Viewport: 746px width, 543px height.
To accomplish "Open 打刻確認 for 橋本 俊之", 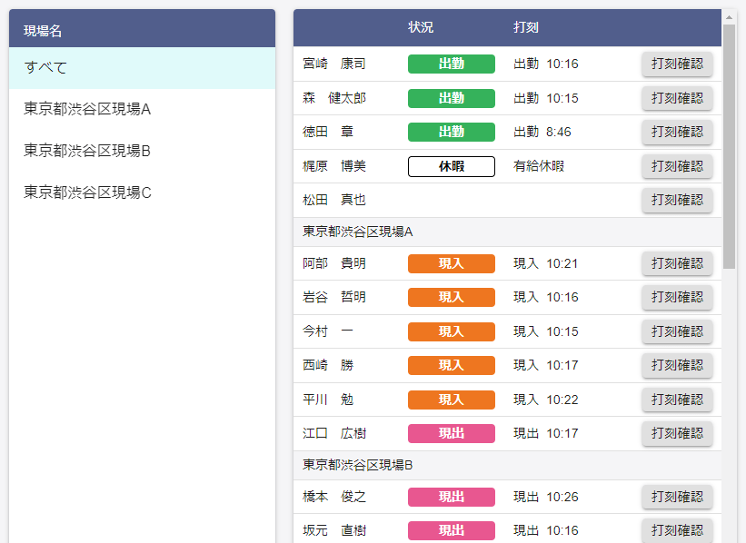I will click(x=677, y=497).
